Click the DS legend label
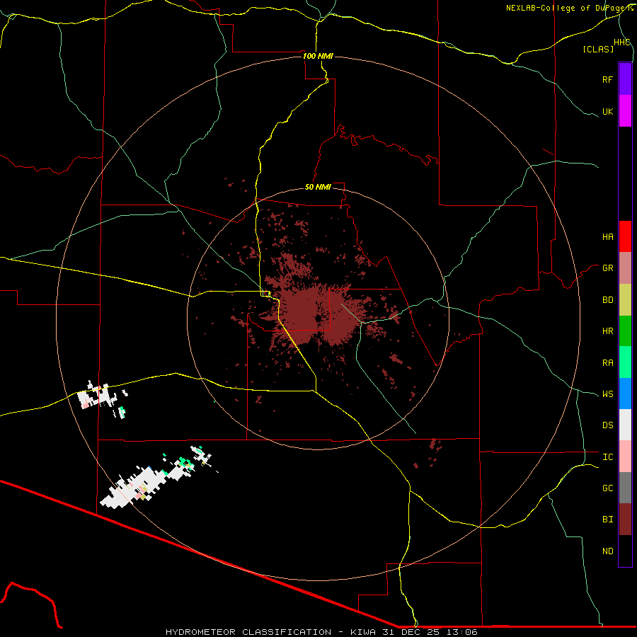The width and height of the screenshot is (637, 637). coord(607,425)
